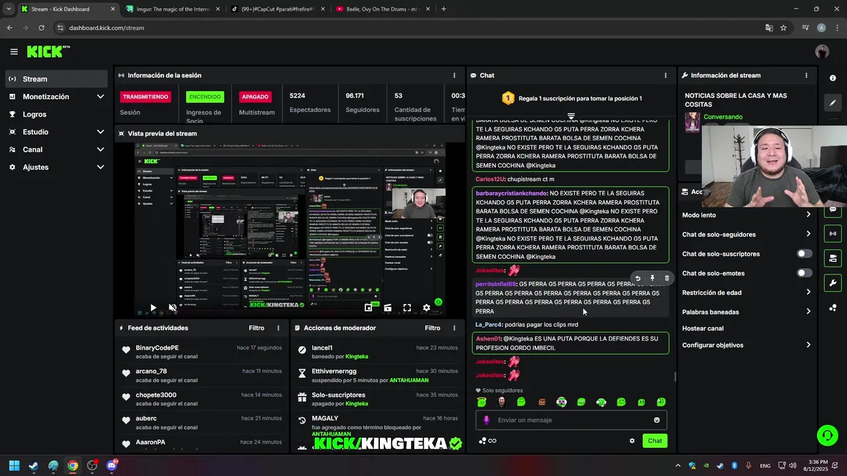This screenshot has height=476, width=847.
Task: Open Restricción de edad settings
Action: click(746, 292)
